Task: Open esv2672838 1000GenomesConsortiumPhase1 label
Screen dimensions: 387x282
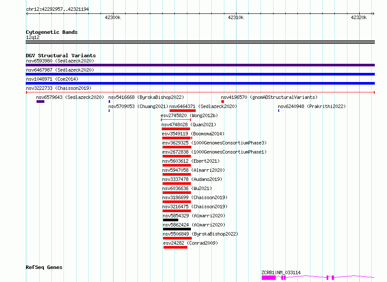Action: coord(214,152)
